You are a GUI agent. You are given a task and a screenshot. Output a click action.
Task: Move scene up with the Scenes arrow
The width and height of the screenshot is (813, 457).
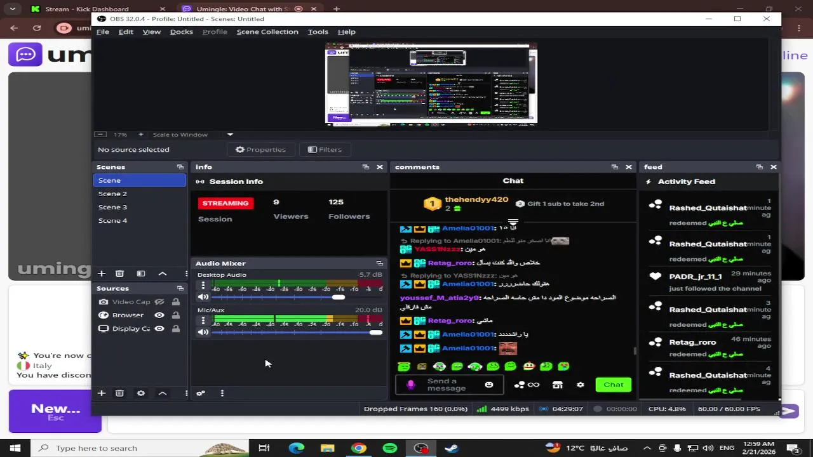pyautogui.click(x=163, y=274)
